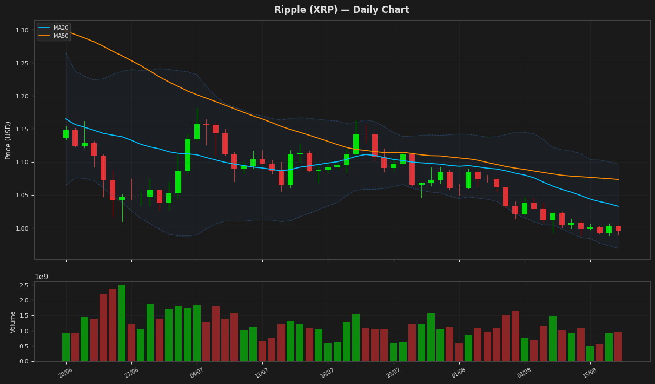Click the 1.25 price tick label

coord(22,63)
